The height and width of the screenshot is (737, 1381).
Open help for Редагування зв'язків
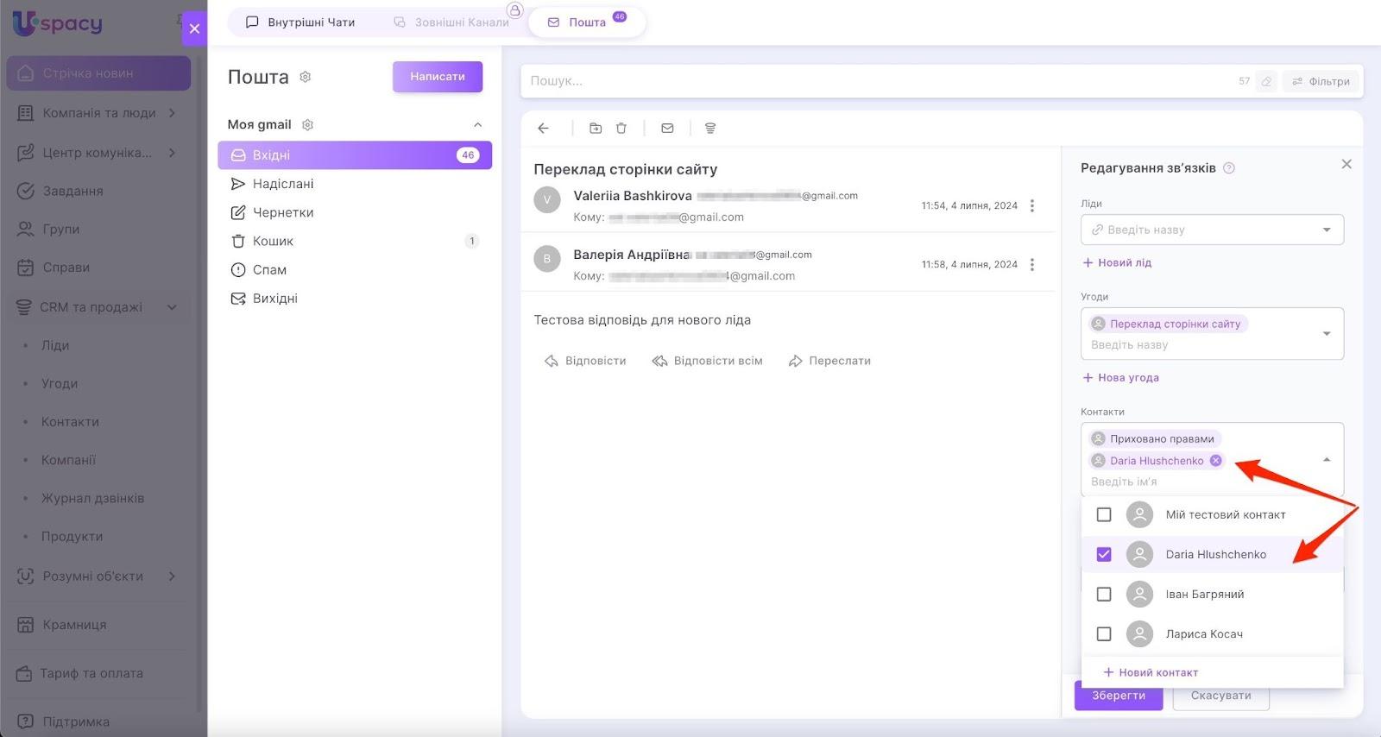pos(1229,168)
